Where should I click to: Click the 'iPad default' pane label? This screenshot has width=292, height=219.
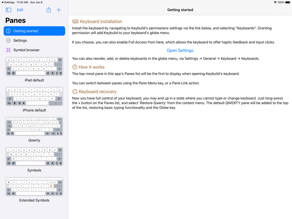point(34,80)
